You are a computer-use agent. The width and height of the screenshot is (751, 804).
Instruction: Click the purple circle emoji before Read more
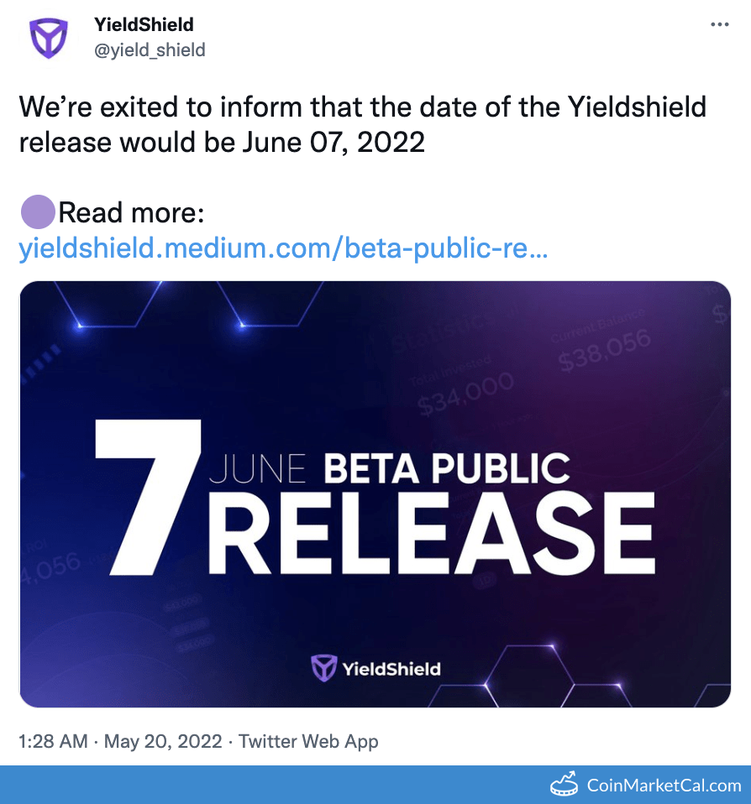[37, 212]
